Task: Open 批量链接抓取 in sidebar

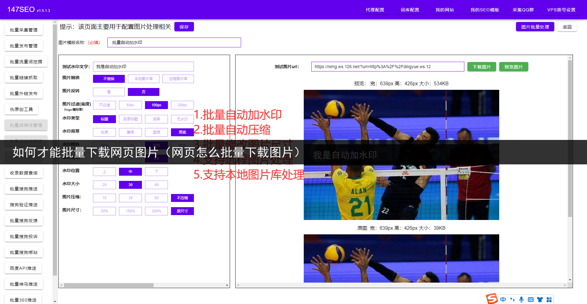Action: coord(24,78)
